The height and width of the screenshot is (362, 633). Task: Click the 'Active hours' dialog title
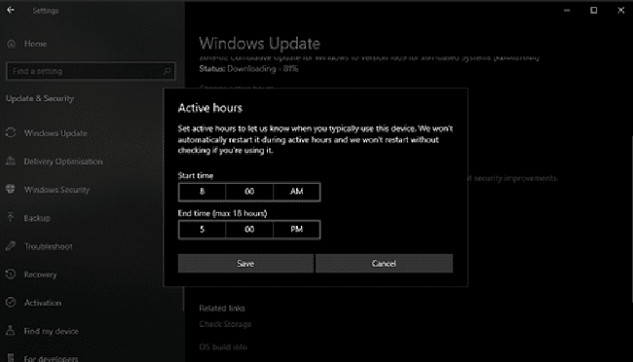click(210, 108)
